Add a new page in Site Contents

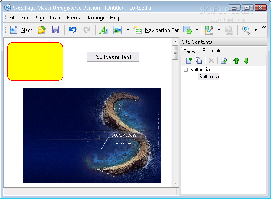click(188, 61)
